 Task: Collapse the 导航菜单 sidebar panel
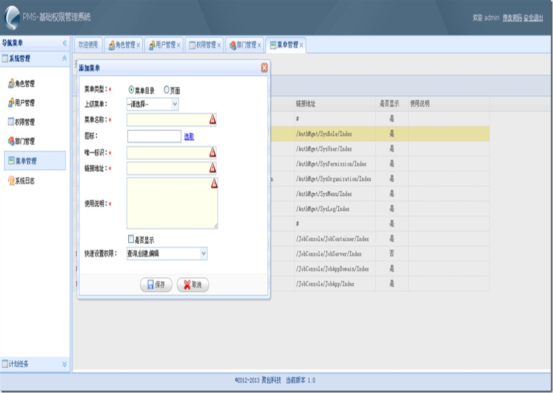65,43
